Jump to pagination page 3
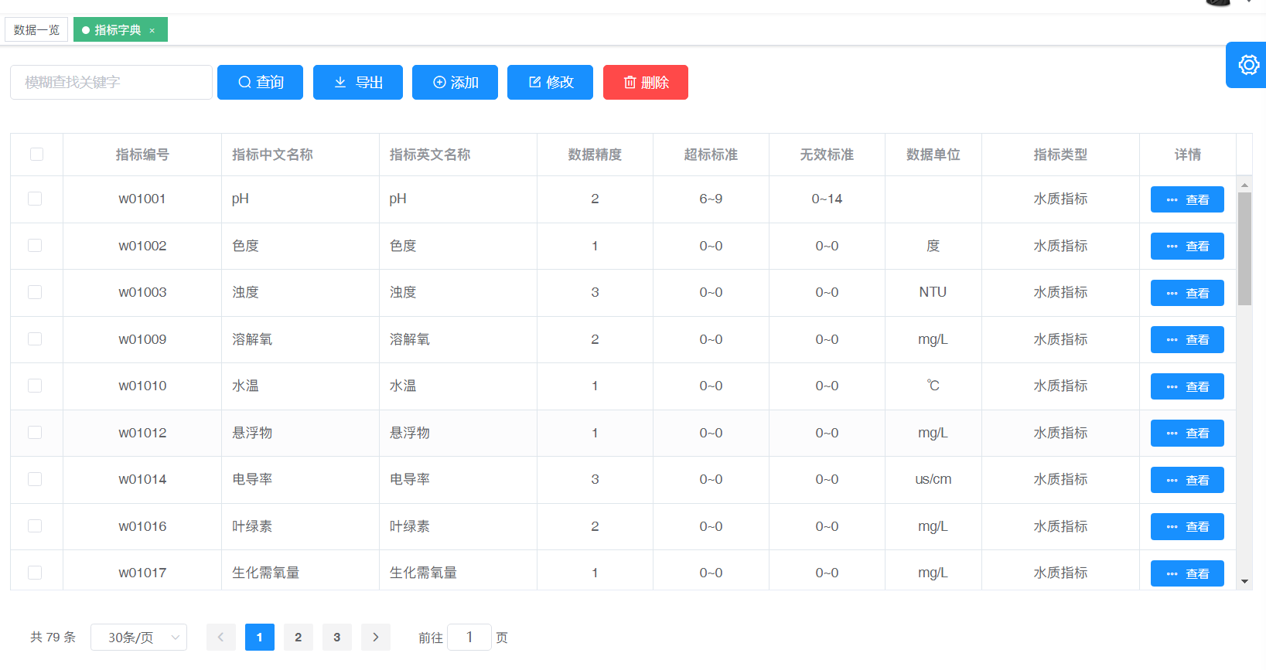Viewport: 1266px width, 670px height. [337, 638]
